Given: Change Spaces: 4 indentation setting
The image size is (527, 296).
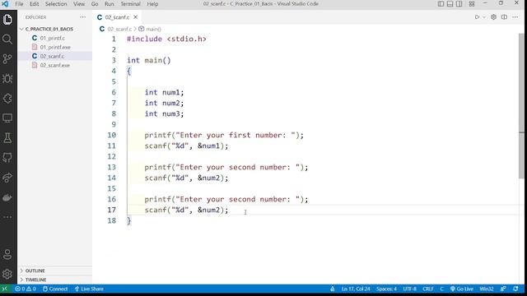Looking at the screenshot, I should pos(386,289).
